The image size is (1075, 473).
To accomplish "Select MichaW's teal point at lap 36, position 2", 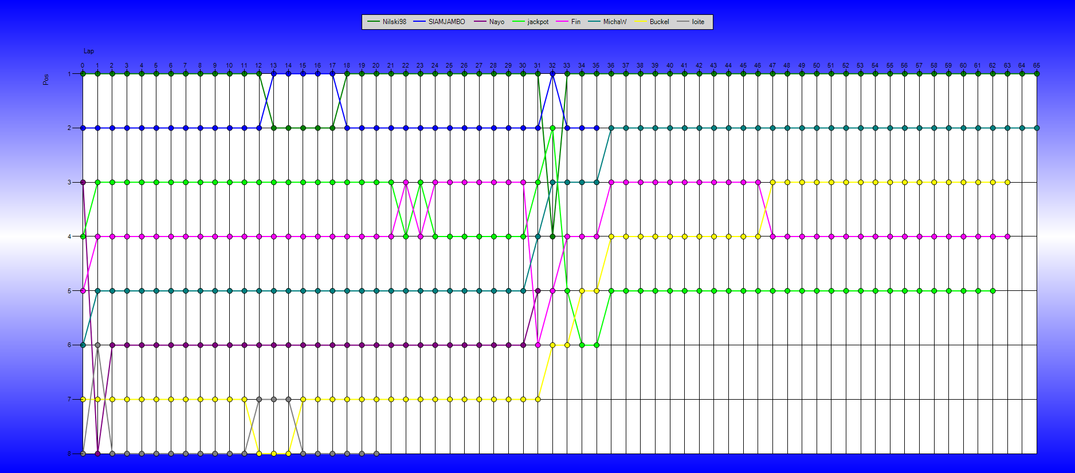I will point(611,128).
